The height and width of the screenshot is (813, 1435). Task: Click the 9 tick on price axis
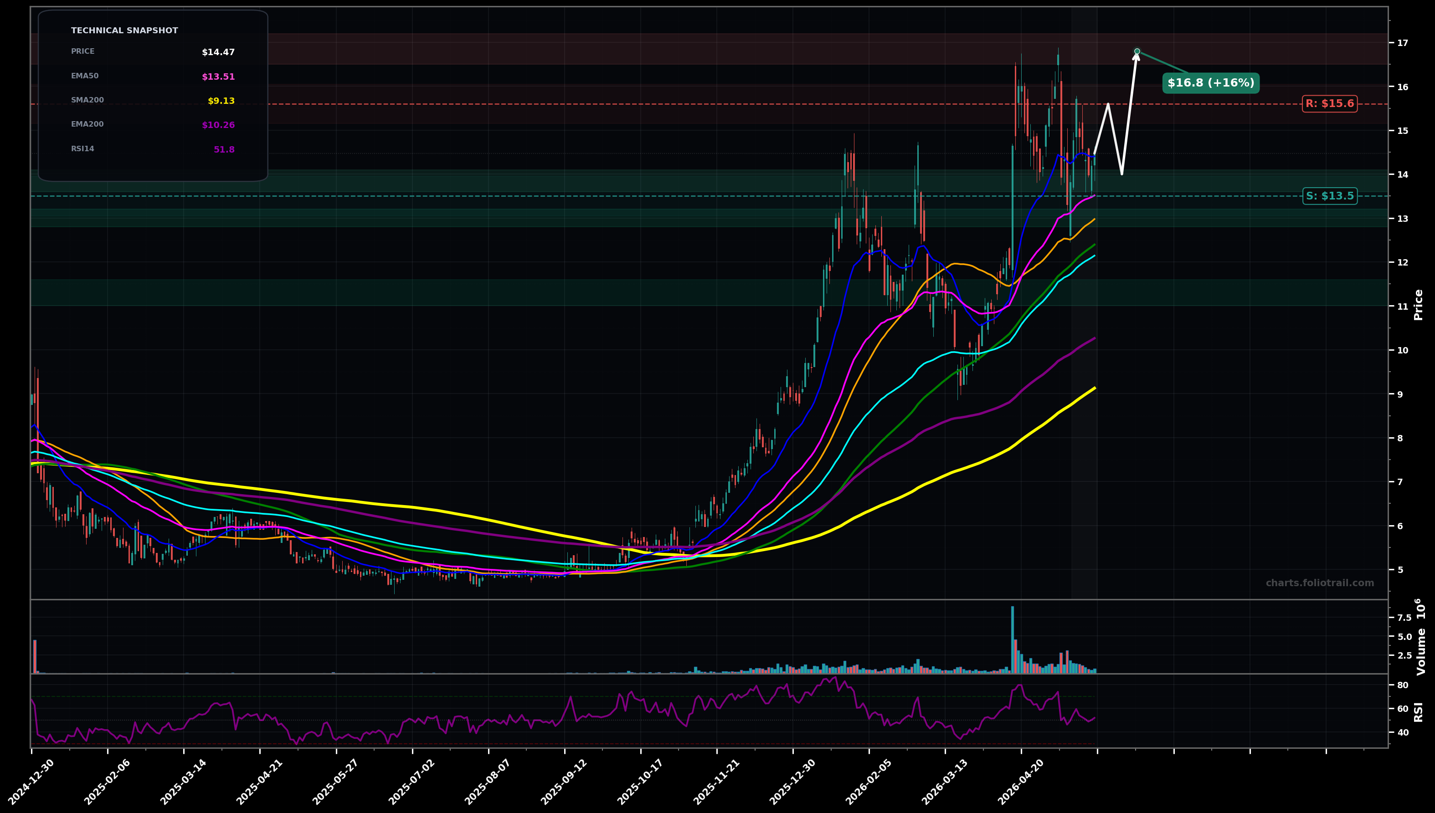1400,394
